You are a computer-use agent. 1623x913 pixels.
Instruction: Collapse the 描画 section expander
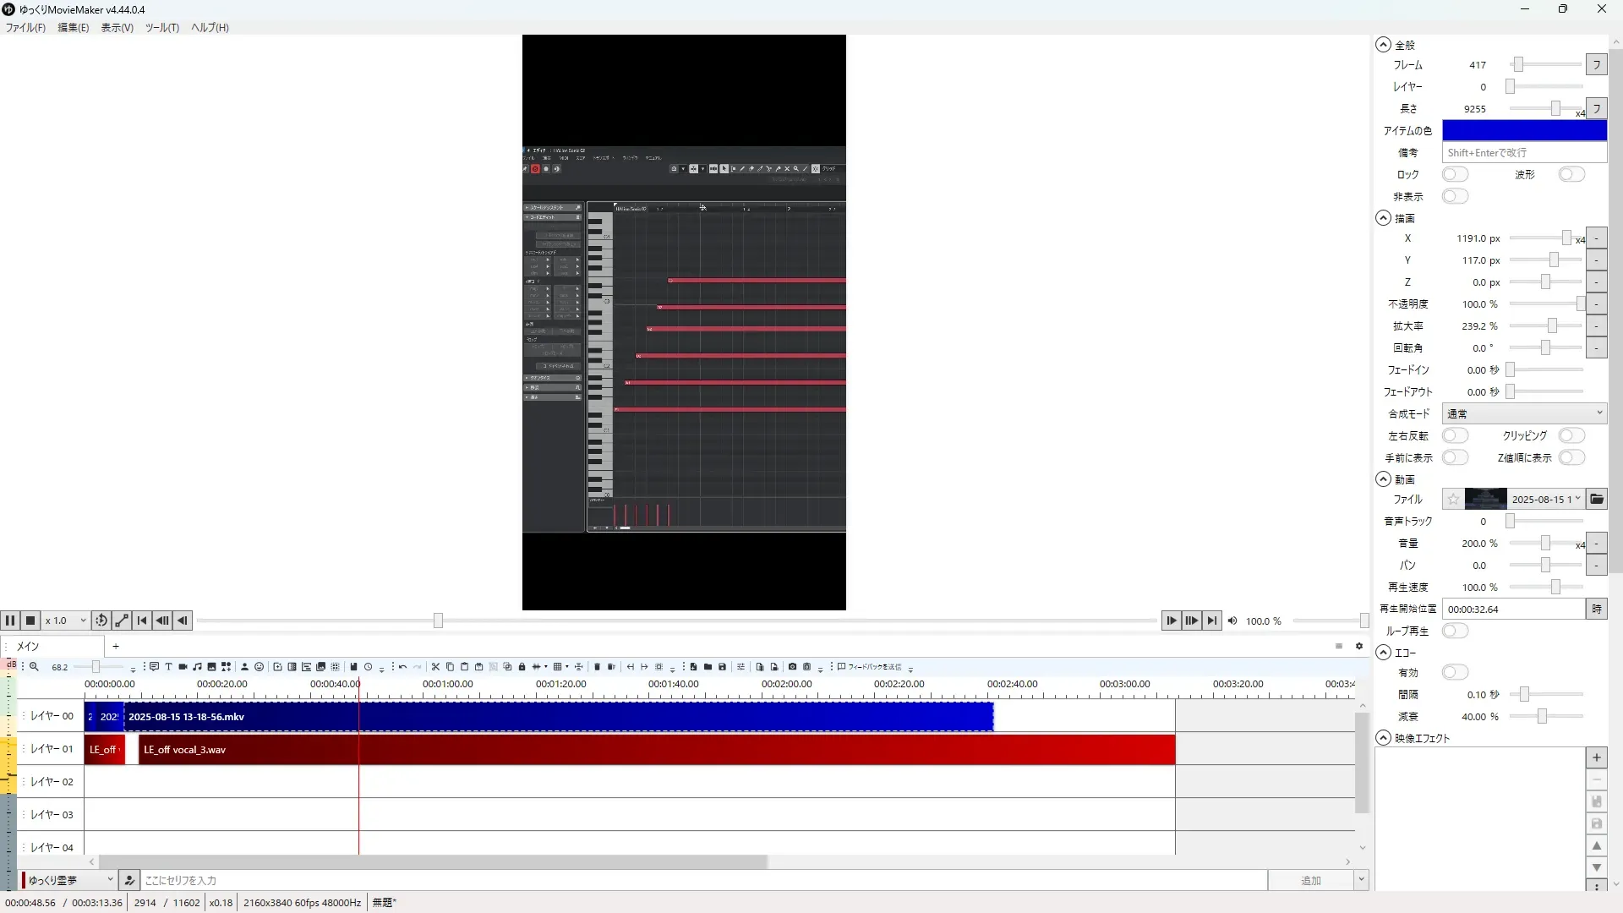(1383, 218)
